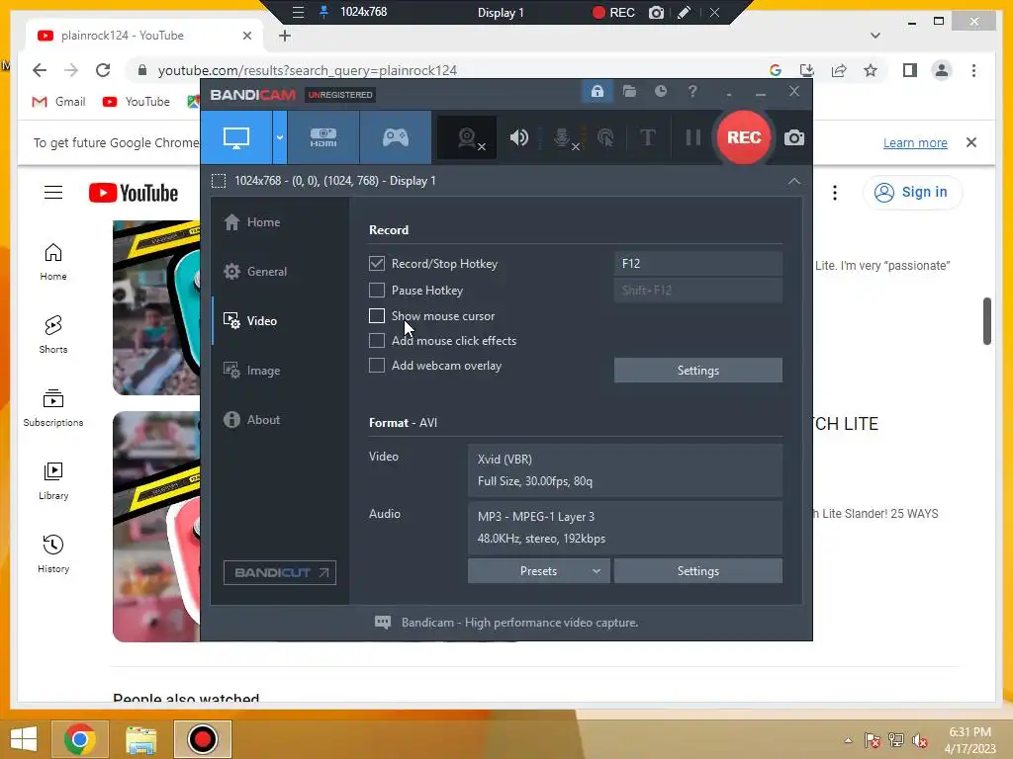
Task: Select game recording mode gamepad icon
Action: click(x=396, y=137)
